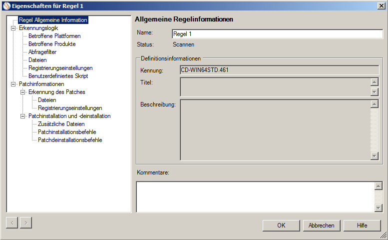Open Hilfe
Image resolution: width=388 pixels, height=240 pixels.
point(362,225)
